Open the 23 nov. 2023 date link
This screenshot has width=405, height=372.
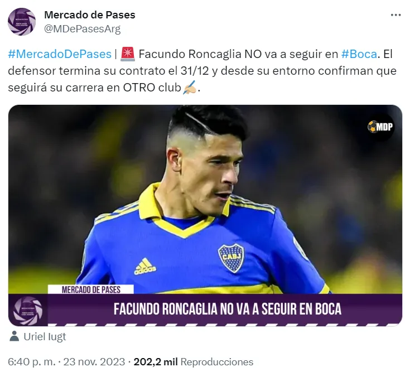click(x=94, y=362)
